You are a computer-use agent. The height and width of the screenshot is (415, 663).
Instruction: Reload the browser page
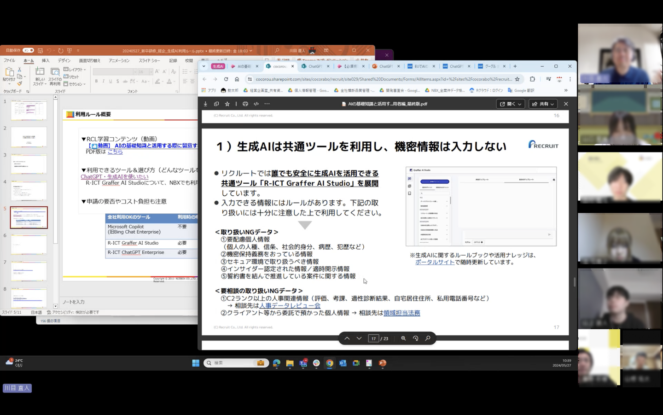[226, 79]
